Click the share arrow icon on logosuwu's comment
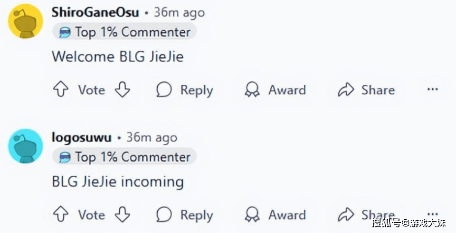 (346, 215)
